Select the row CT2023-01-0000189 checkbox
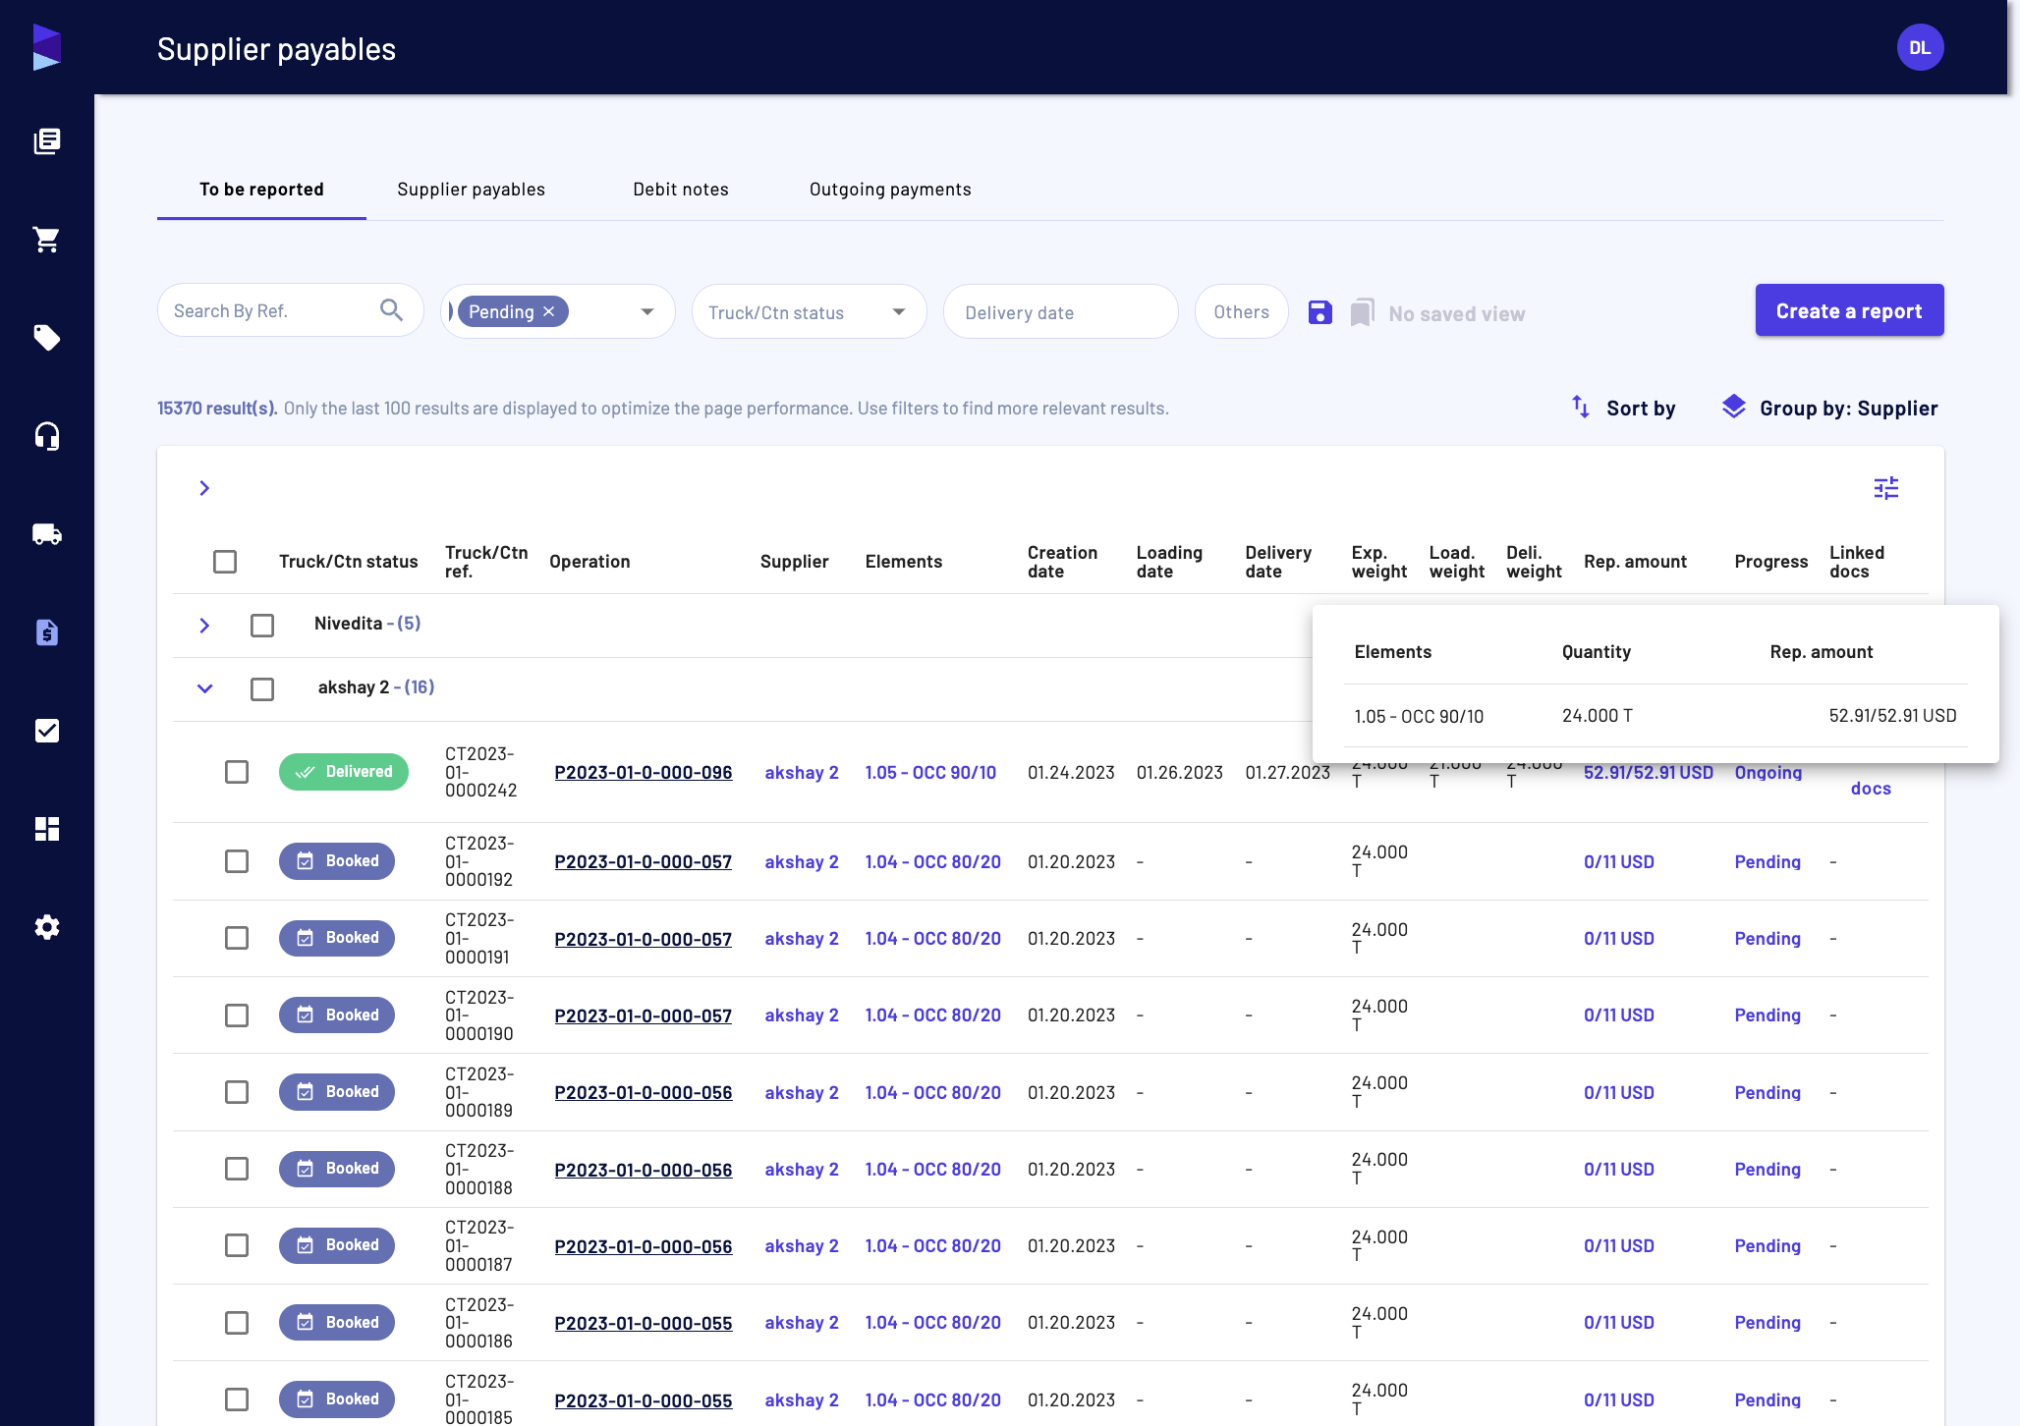The image size is (2020, 1426). coord(237,1092)
